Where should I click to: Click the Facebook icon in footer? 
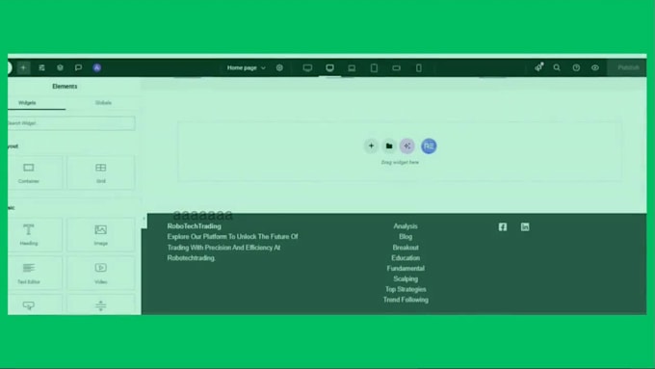503,227
